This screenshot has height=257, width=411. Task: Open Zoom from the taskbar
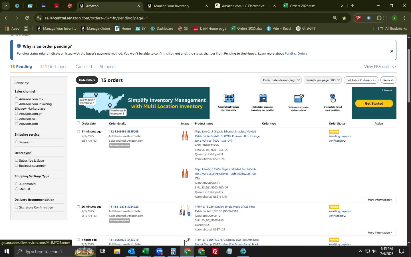click(x=159, y=251)
